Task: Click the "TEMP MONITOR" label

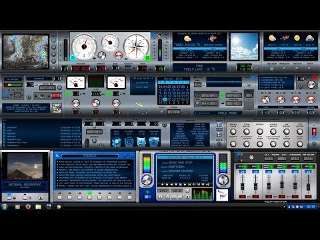Action: (275, 201)
